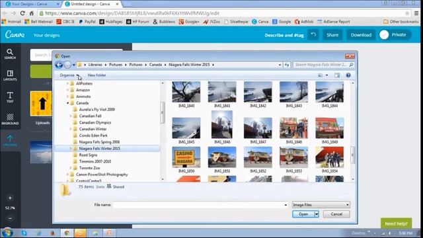Select thumbnail IMG_1854
Image resolution: width=423 pixels, height=238 pixels.
coord(329,160)
